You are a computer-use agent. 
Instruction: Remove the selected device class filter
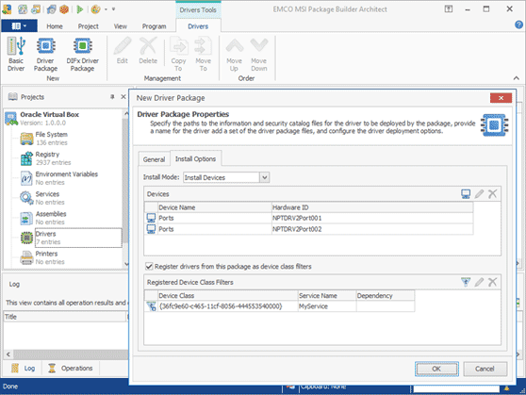(x=492, y=282)
